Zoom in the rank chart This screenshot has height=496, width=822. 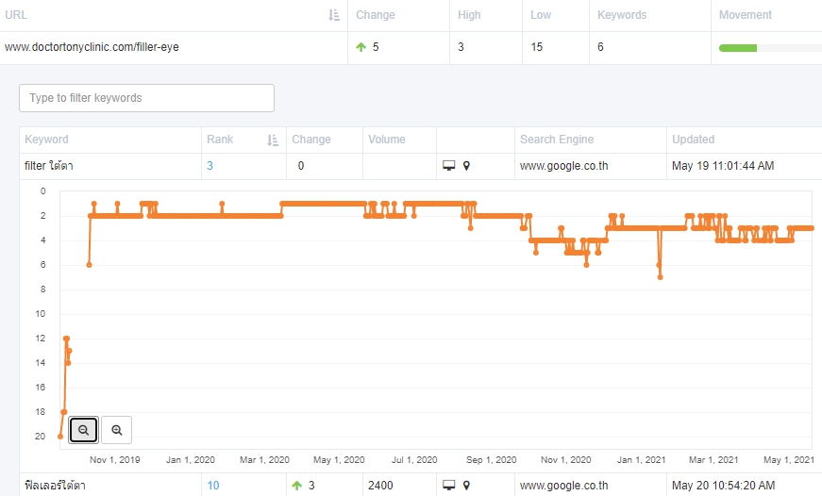[x=116, y=430]
